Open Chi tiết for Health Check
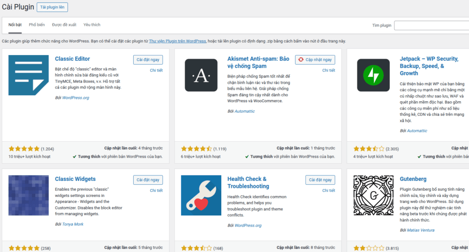This screenshot has width=469, height=252. click(x=329, y=190)
